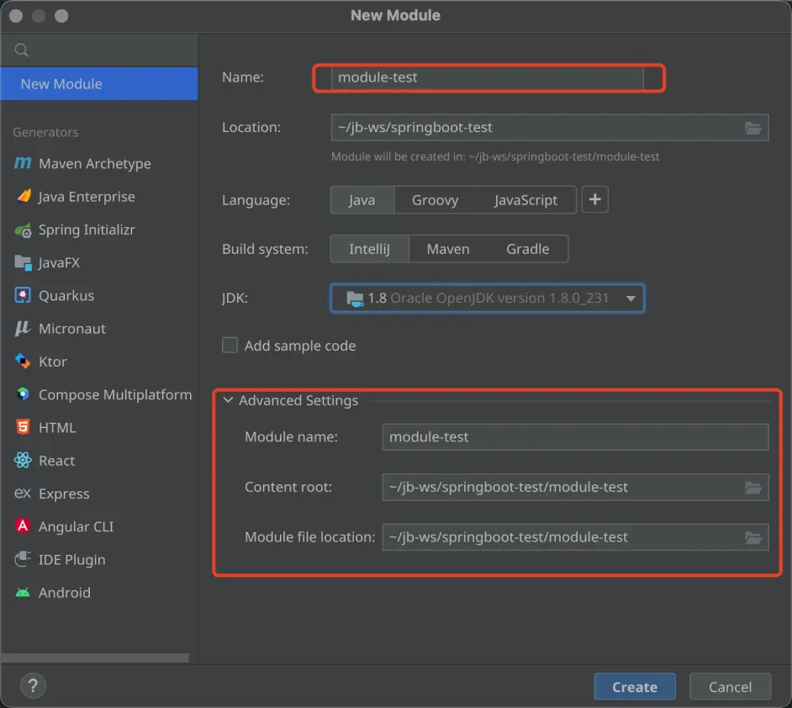Browse folder icon in Module file location
Screen dimensions: 792x708
753,537
